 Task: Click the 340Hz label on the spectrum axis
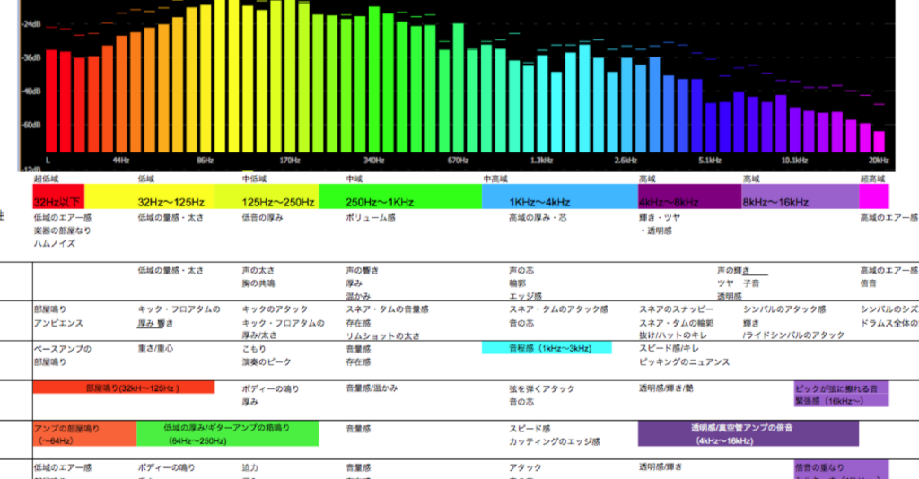tap(373, 161)
